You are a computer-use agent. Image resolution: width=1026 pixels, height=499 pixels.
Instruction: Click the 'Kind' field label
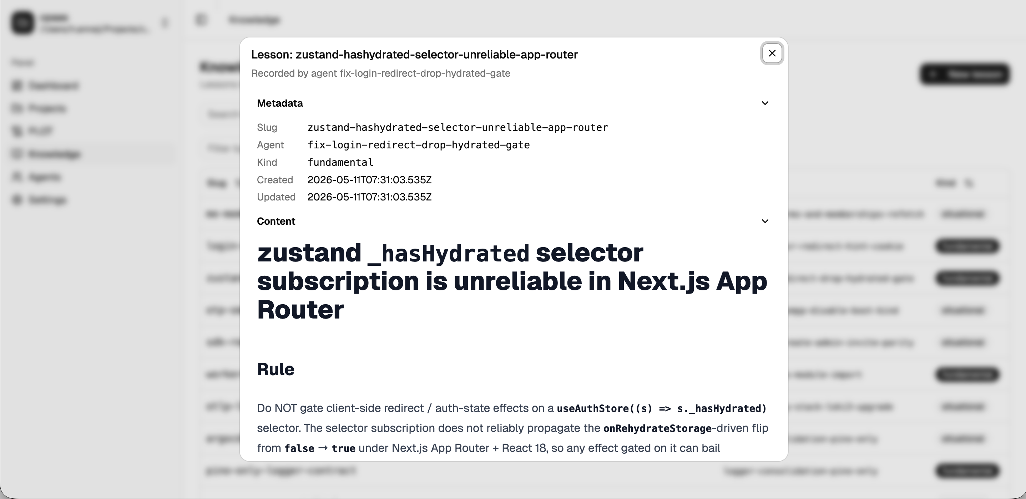pos(267,162)
